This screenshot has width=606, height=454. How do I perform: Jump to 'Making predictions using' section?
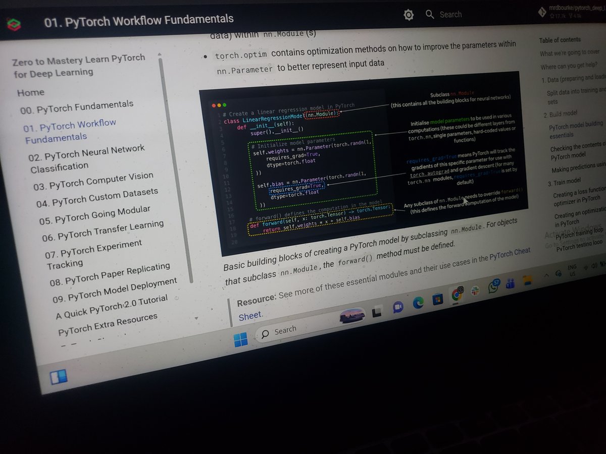pyautogui.click(x=579, y=168)
